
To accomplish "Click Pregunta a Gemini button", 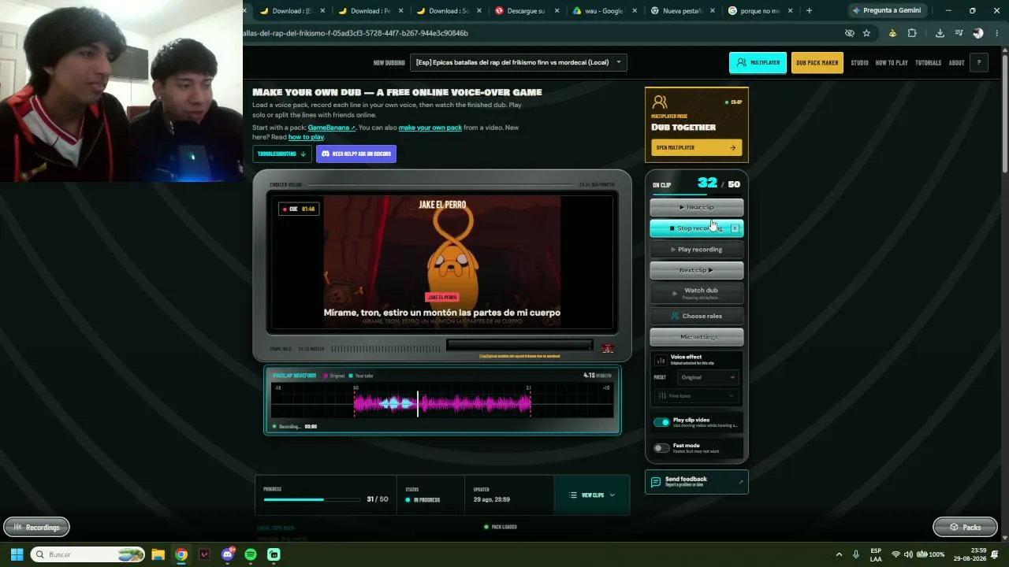I will pyautogui.click(x=887, y=11).
